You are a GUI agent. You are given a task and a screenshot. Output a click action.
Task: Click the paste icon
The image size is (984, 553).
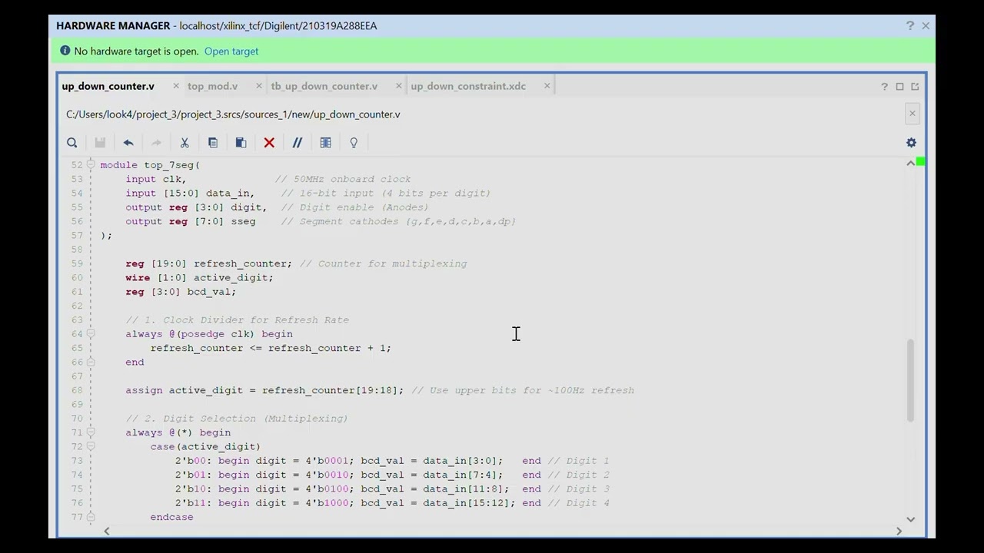tap(241, 143)
